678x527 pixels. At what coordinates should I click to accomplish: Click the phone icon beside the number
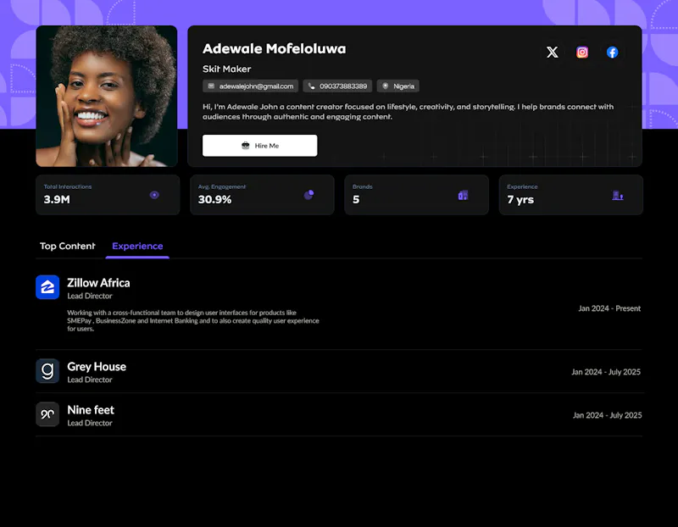[311, 86]
